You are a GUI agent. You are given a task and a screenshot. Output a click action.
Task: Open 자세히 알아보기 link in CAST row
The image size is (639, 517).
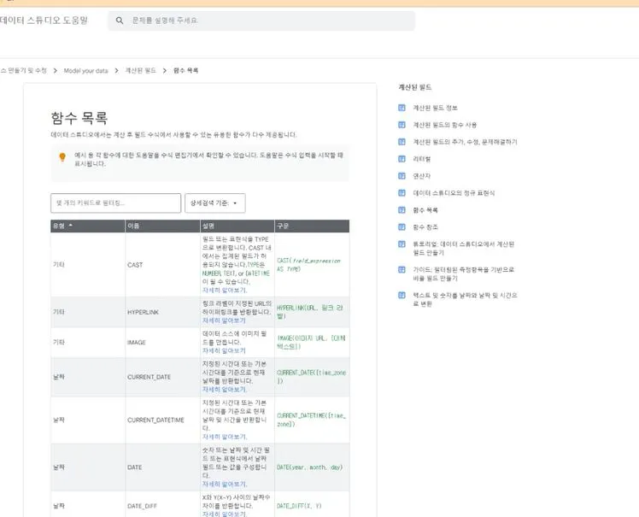(225, 291)
